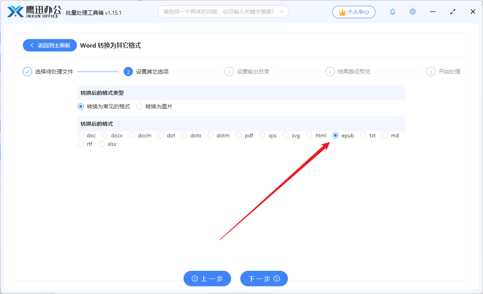This screenshot has height=294, width=483.
Task: Click 上一步 previous step button
Action: 207,279
